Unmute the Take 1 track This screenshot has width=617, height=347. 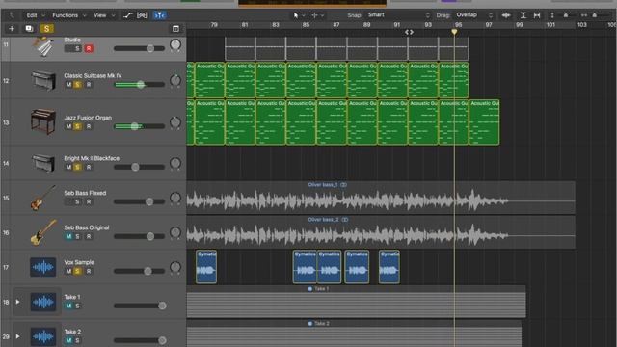click(x=68, y=306)
